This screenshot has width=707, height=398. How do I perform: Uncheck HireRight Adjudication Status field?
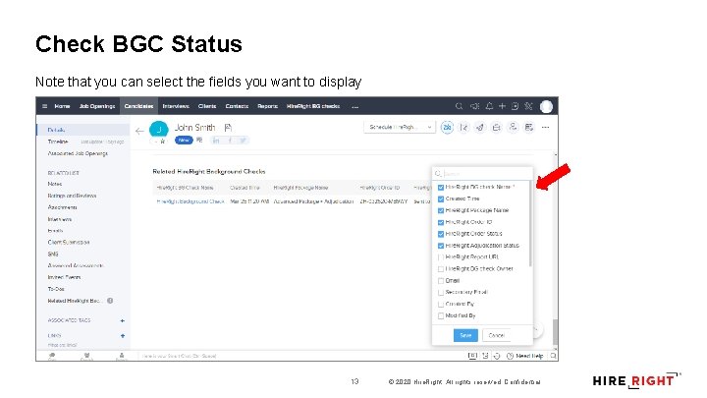coord(441,246)
